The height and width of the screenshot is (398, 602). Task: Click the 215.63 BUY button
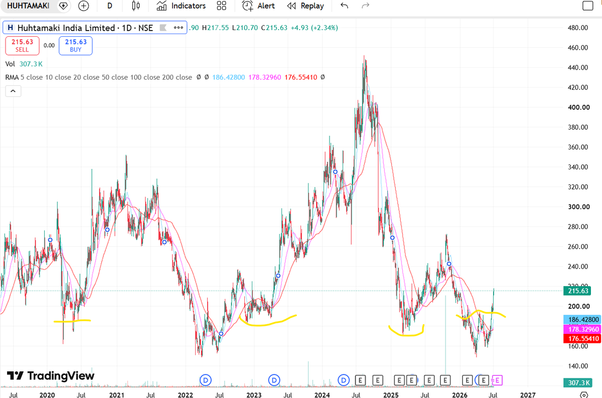pyautogui.click(x=76, y=46)
